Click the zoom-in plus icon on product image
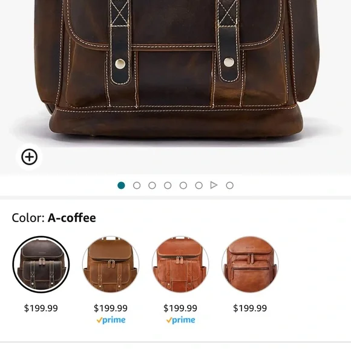This screenshot has width=351, height=351. [x=29, y=157]
